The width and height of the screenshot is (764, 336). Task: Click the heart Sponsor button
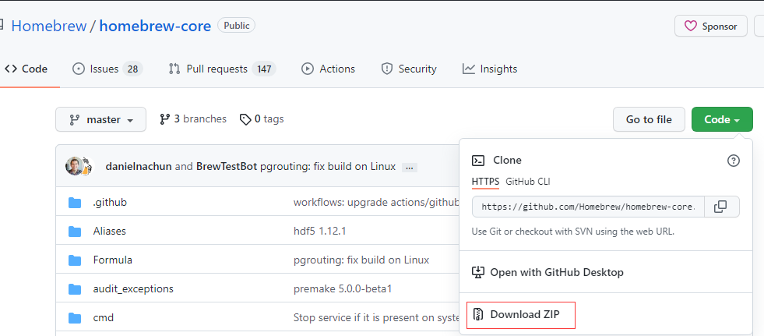[x=710, y=26]
